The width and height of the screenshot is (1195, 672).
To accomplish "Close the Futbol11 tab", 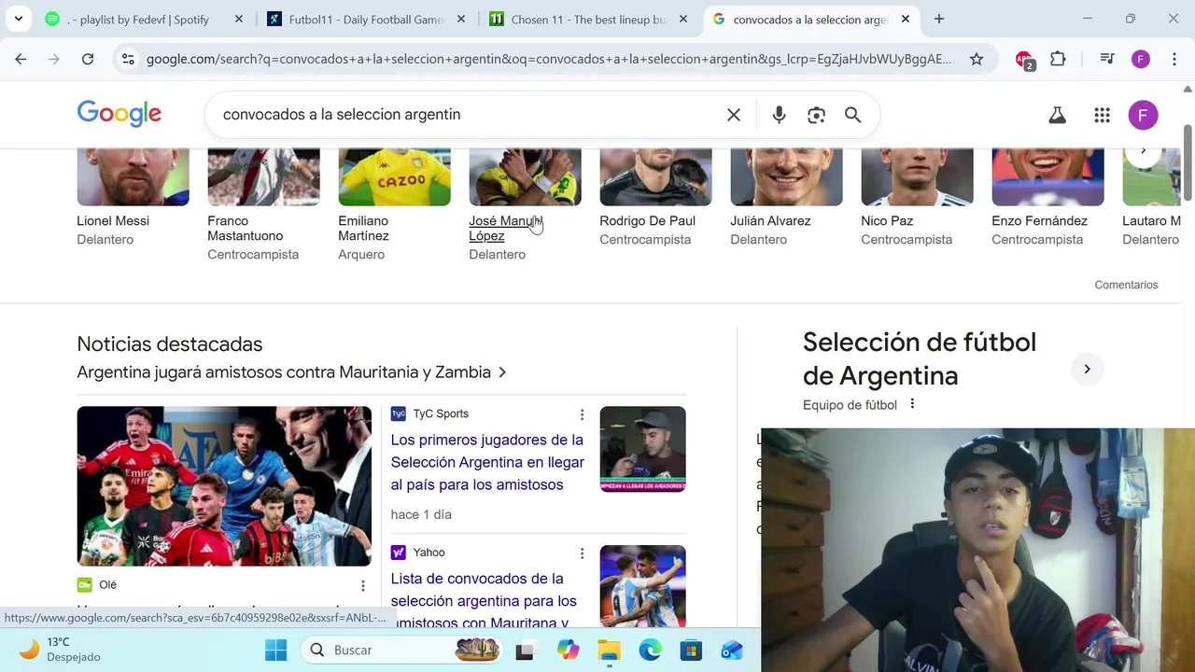I will click(461, 19).
